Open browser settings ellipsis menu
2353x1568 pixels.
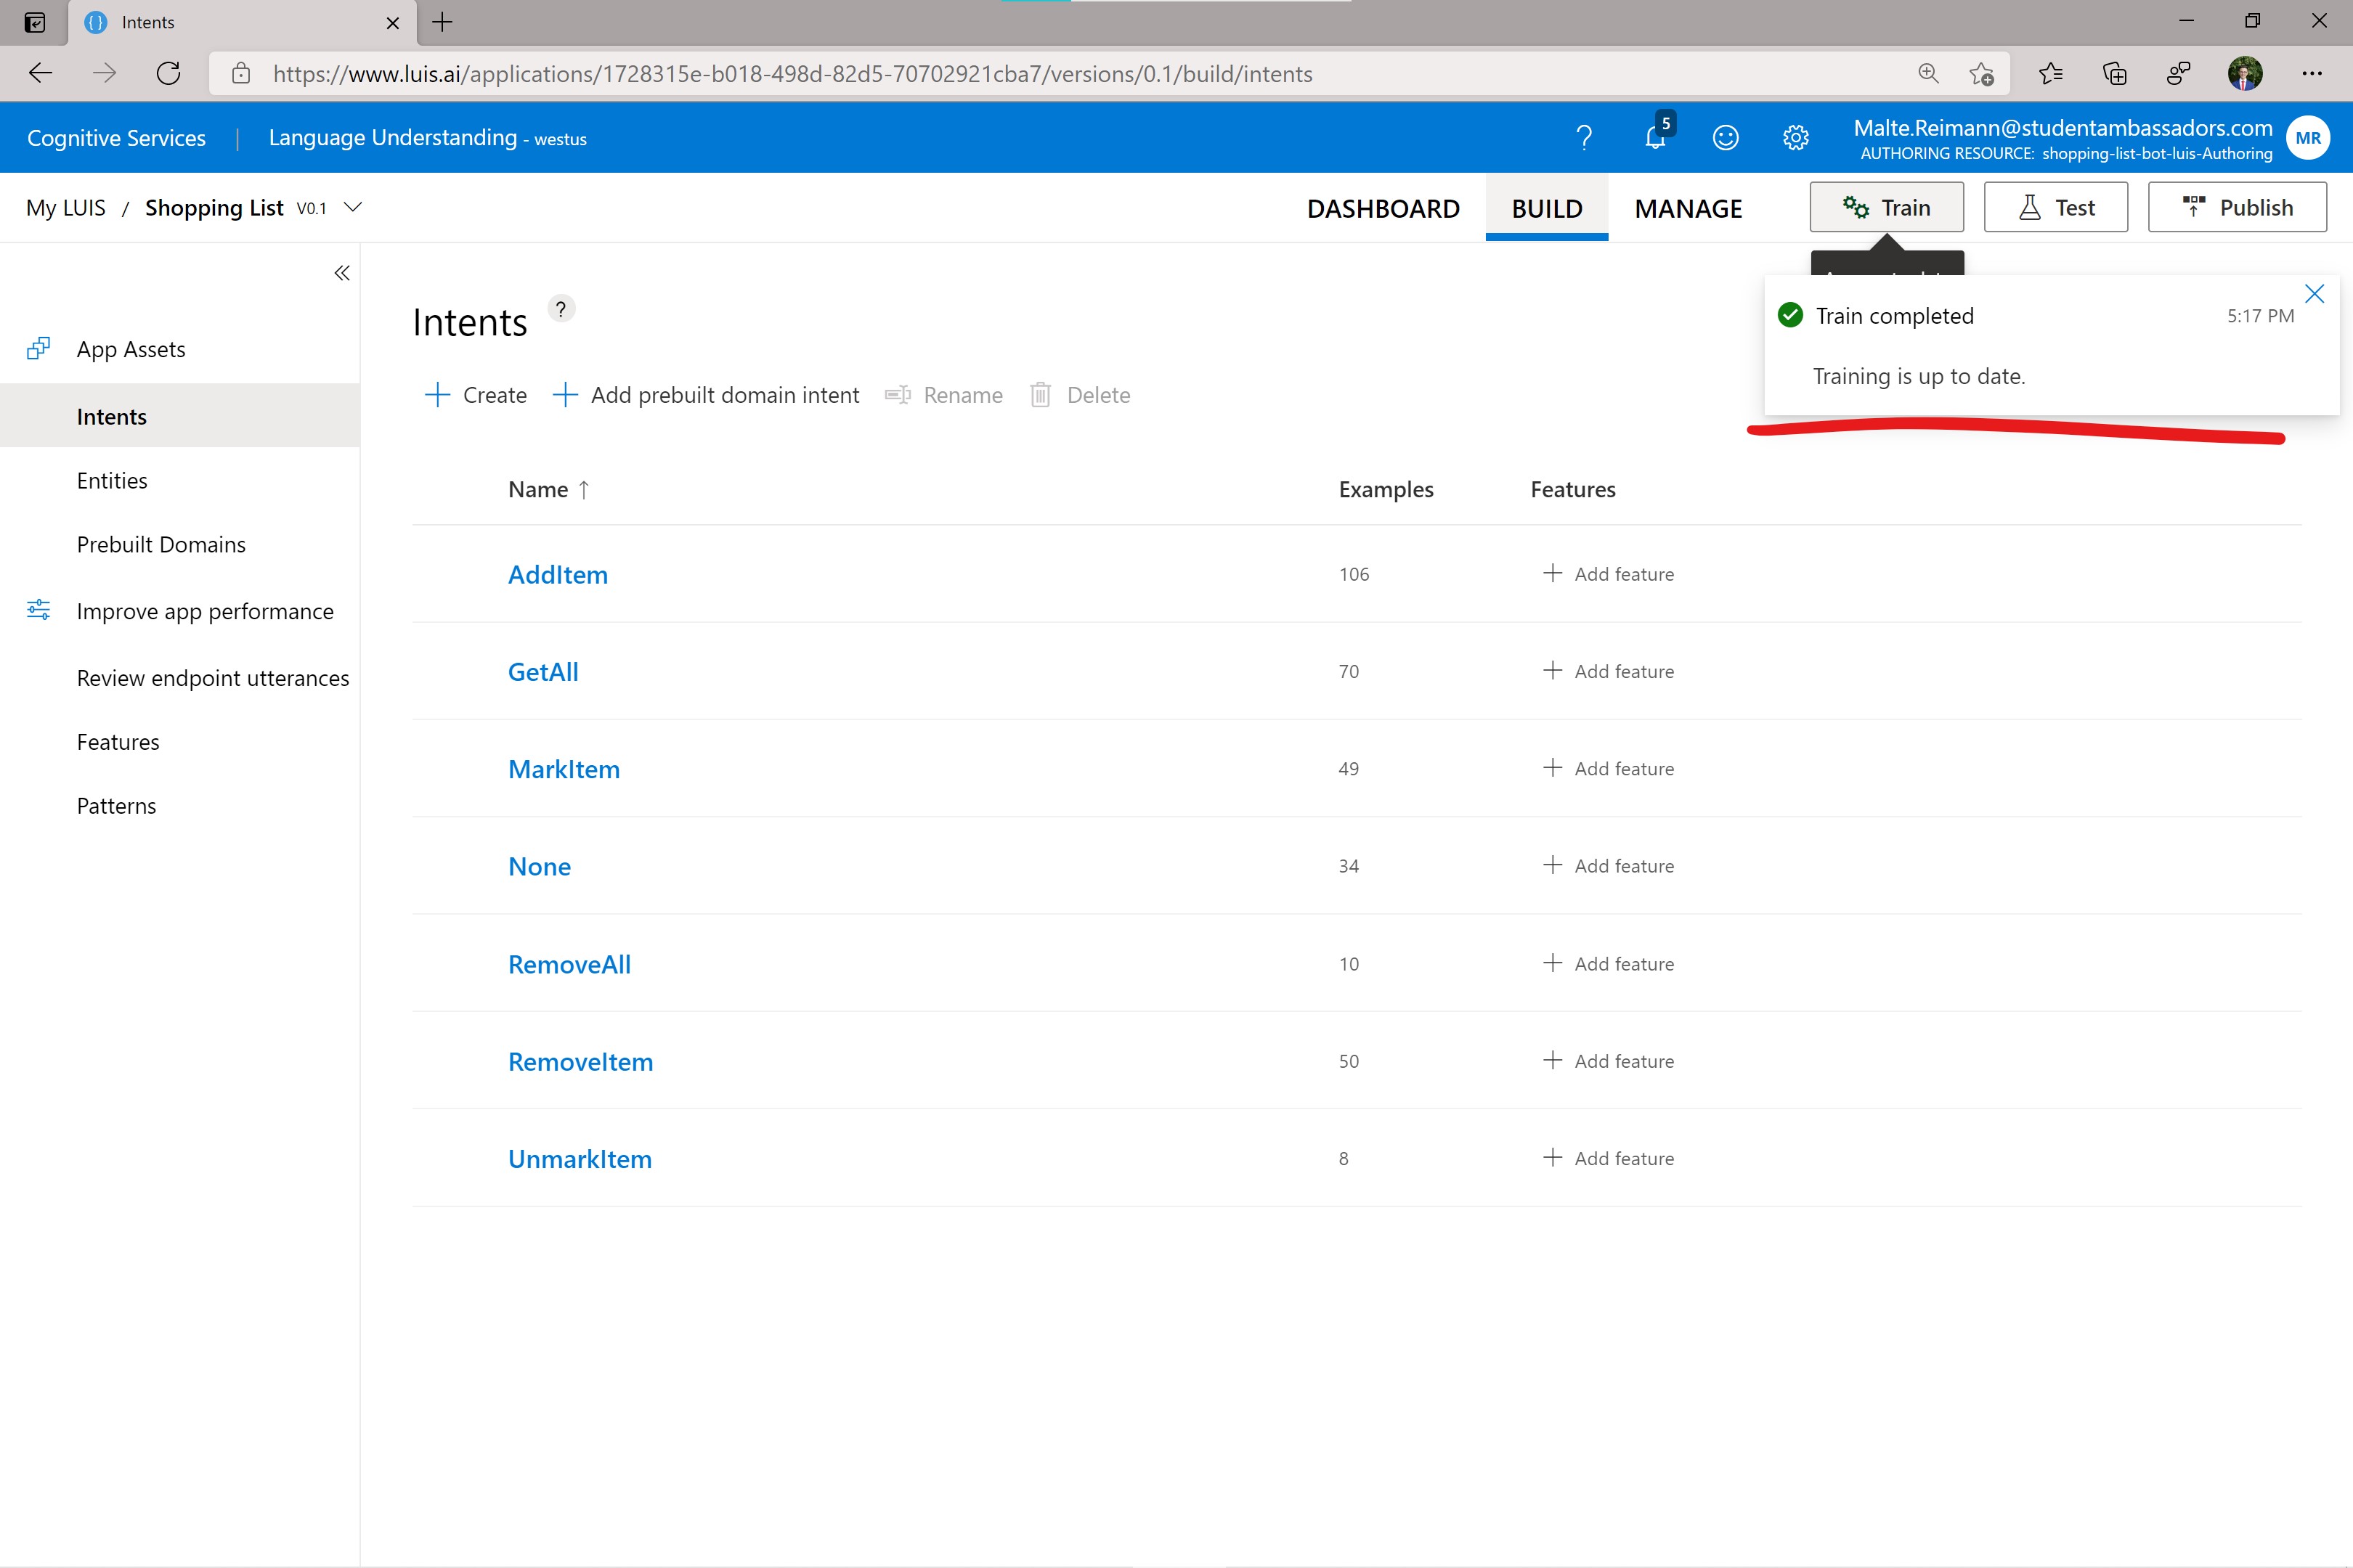coord(2311,74)
